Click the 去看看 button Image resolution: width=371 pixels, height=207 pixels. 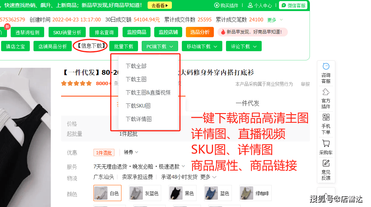coord(159,6)
